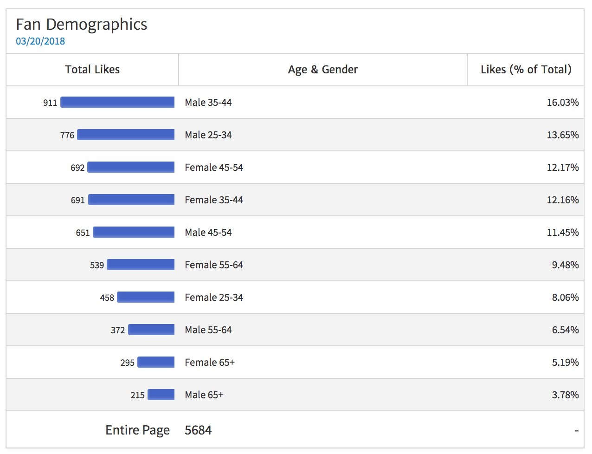This screenshot has height=454, width=592.
Task: Click the 03/20/2018 date link
Action: [x=40, y=41]
